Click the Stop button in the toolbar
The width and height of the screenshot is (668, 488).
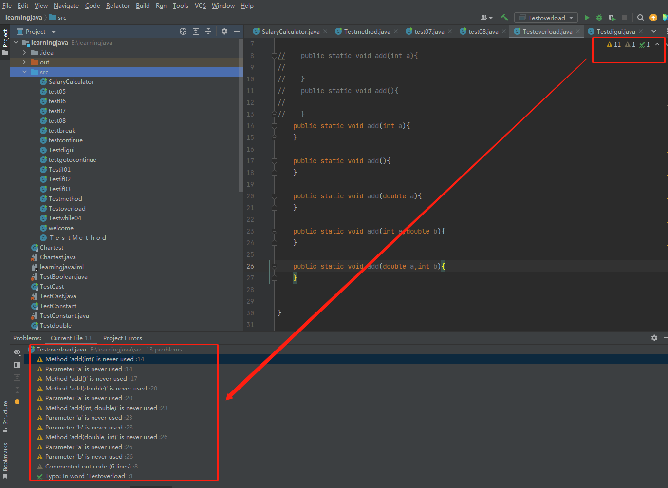(625, 18)
